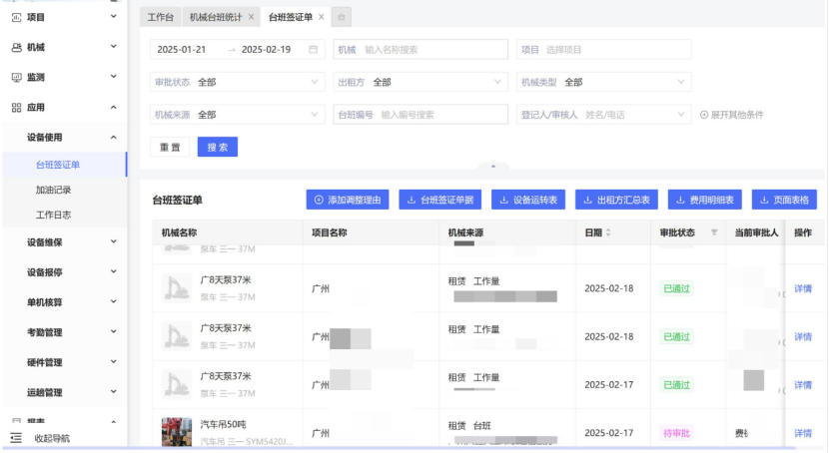
Task: Open 台班签证单 in the sidebar
Action: tap(65, 165)
